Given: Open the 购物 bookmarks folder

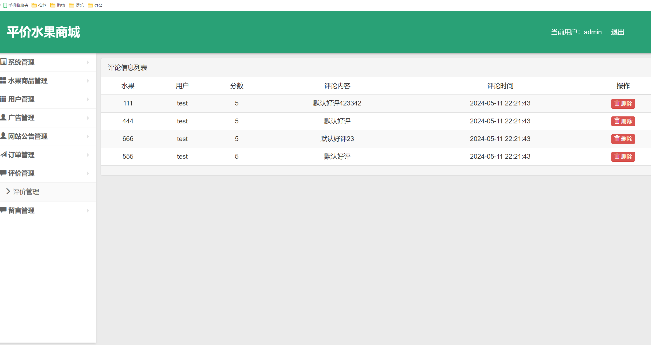Looking at the screenshot, I should click(x=58, y=5).
